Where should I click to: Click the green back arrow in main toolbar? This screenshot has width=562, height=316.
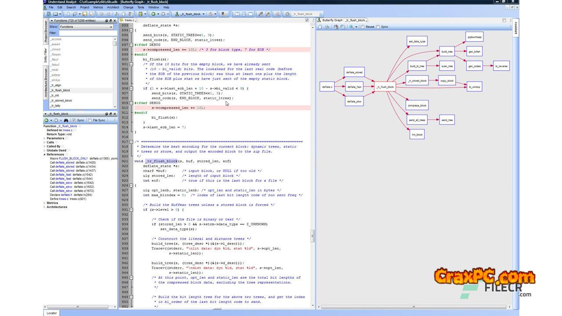point(153,14)
